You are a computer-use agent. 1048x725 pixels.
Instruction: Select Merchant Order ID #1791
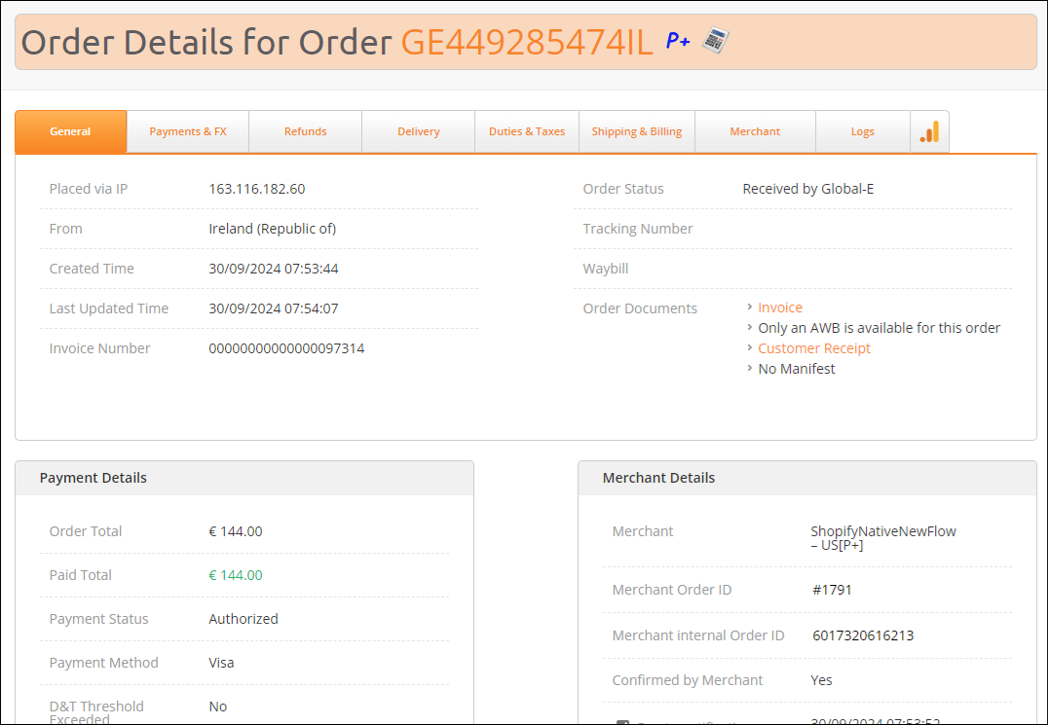click(832, 590)
